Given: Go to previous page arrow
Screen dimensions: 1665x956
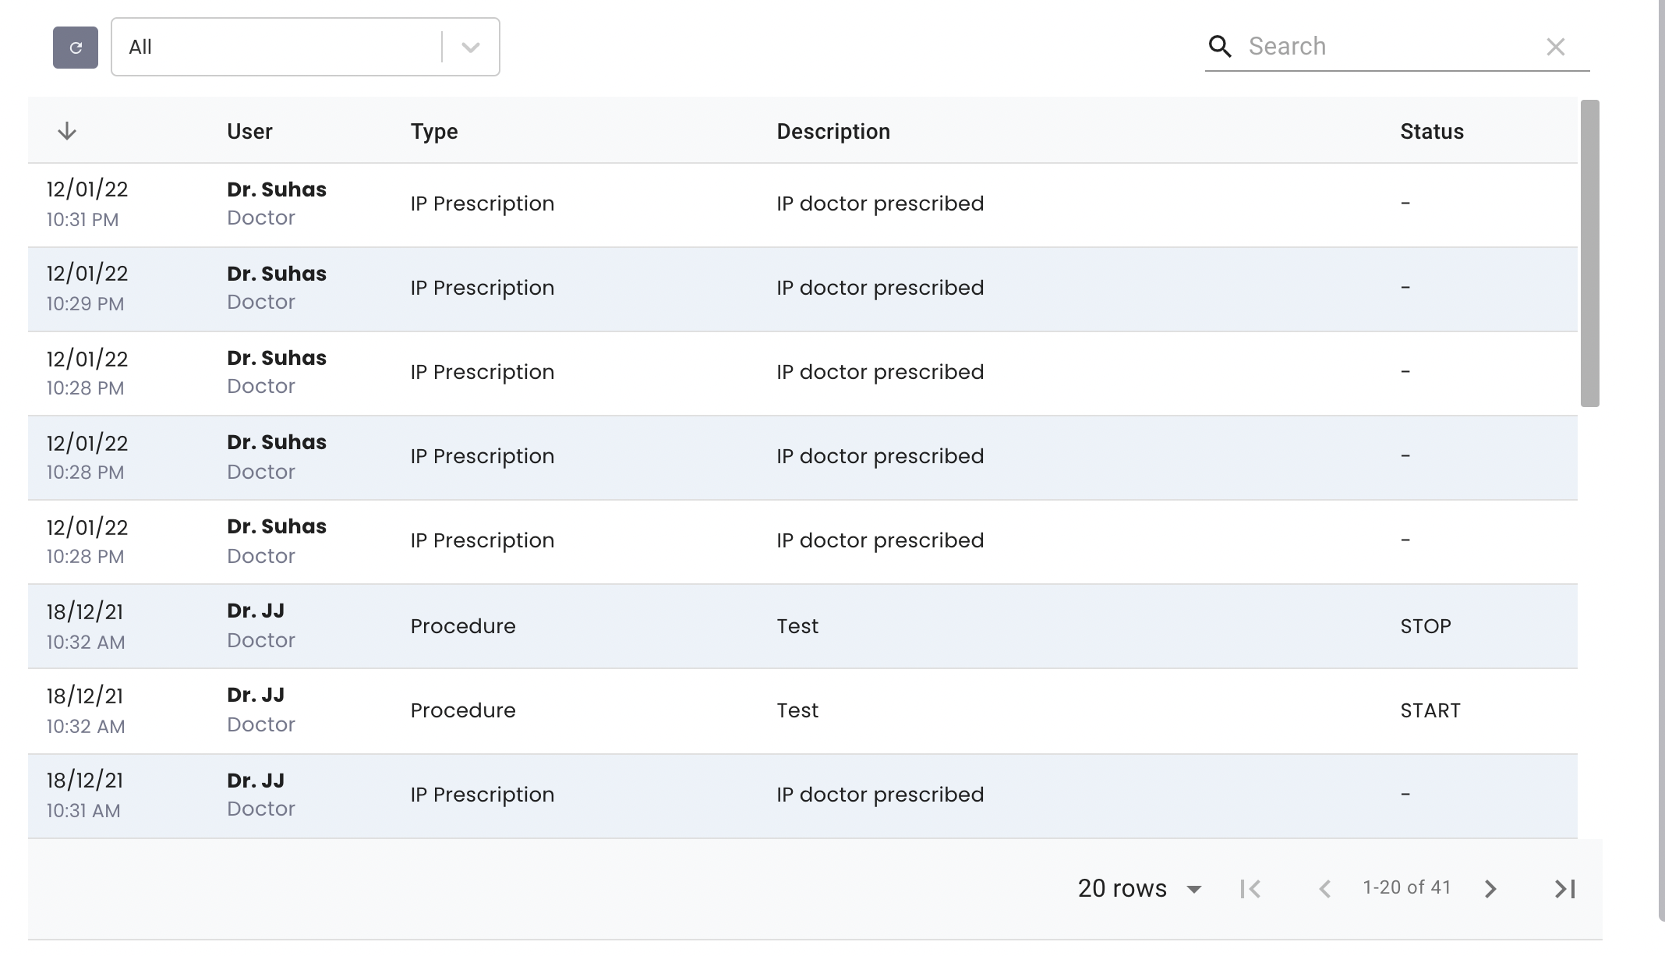Looking at the screenshot, I should [1324, 889].
